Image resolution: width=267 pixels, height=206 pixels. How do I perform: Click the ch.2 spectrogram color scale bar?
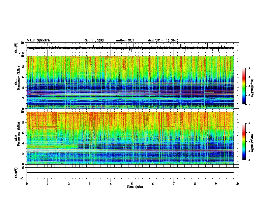(x=244, y=142)
